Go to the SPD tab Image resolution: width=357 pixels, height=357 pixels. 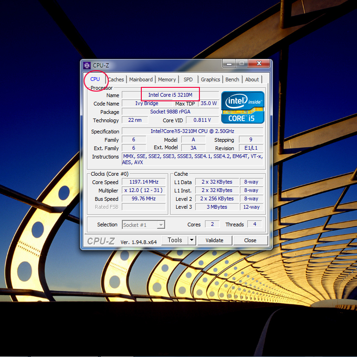pyautogui.click(x=188, y=79)
